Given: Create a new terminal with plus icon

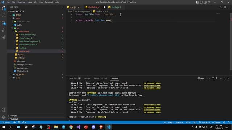Looking at the screenshot, I should 207,78.
